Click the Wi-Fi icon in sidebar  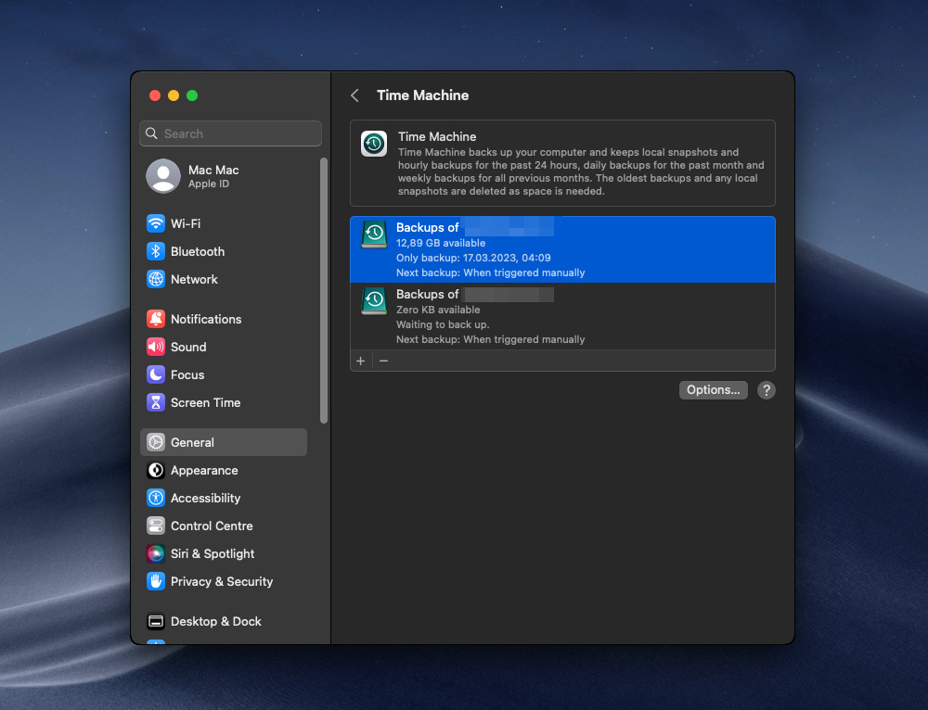tap(156, 223)
